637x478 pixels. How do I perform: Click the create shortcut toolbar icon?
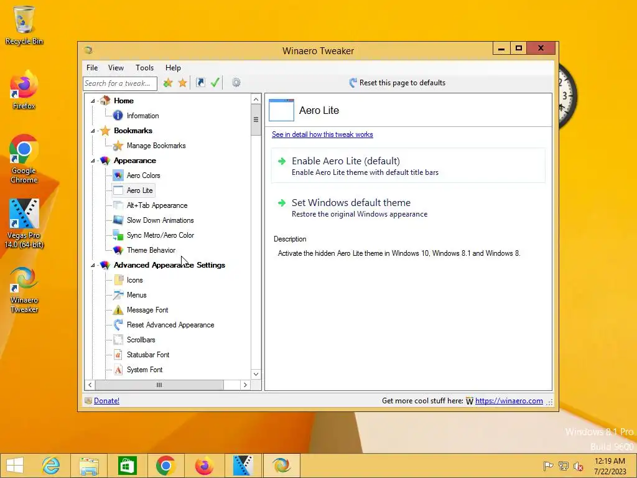tap(200, 83)
